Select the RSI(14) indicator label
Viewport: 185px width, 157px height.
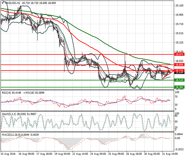[x=6, y=93]
